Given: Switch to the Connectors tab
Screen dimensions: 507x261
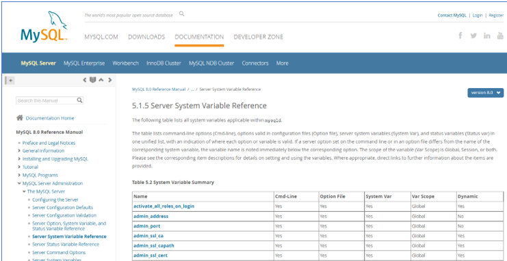Looking at the screenshot, I should tap(255, 64).
